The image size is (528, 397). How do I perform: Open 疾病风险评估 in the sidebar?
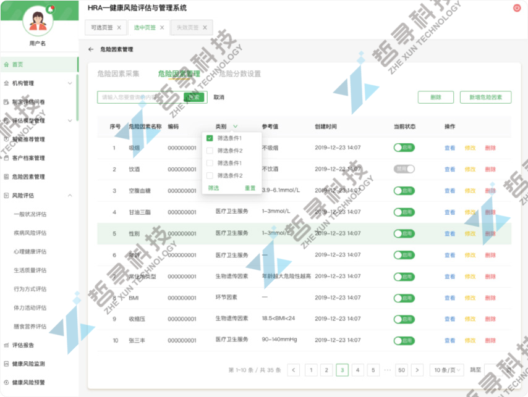30,233
